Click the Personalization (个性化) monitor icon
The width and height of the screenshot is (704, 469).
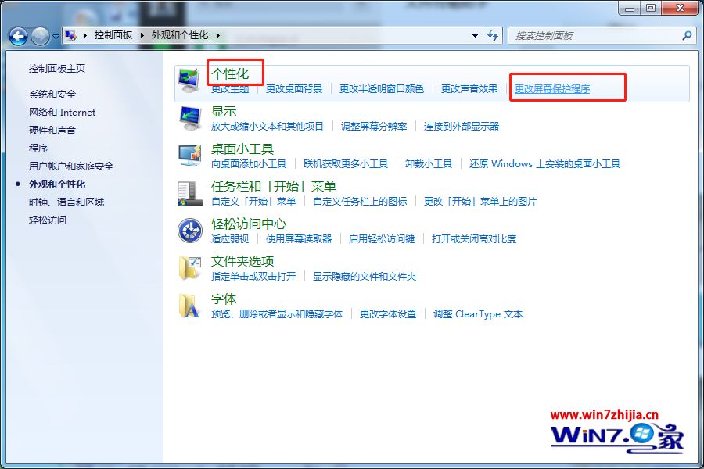189,81
